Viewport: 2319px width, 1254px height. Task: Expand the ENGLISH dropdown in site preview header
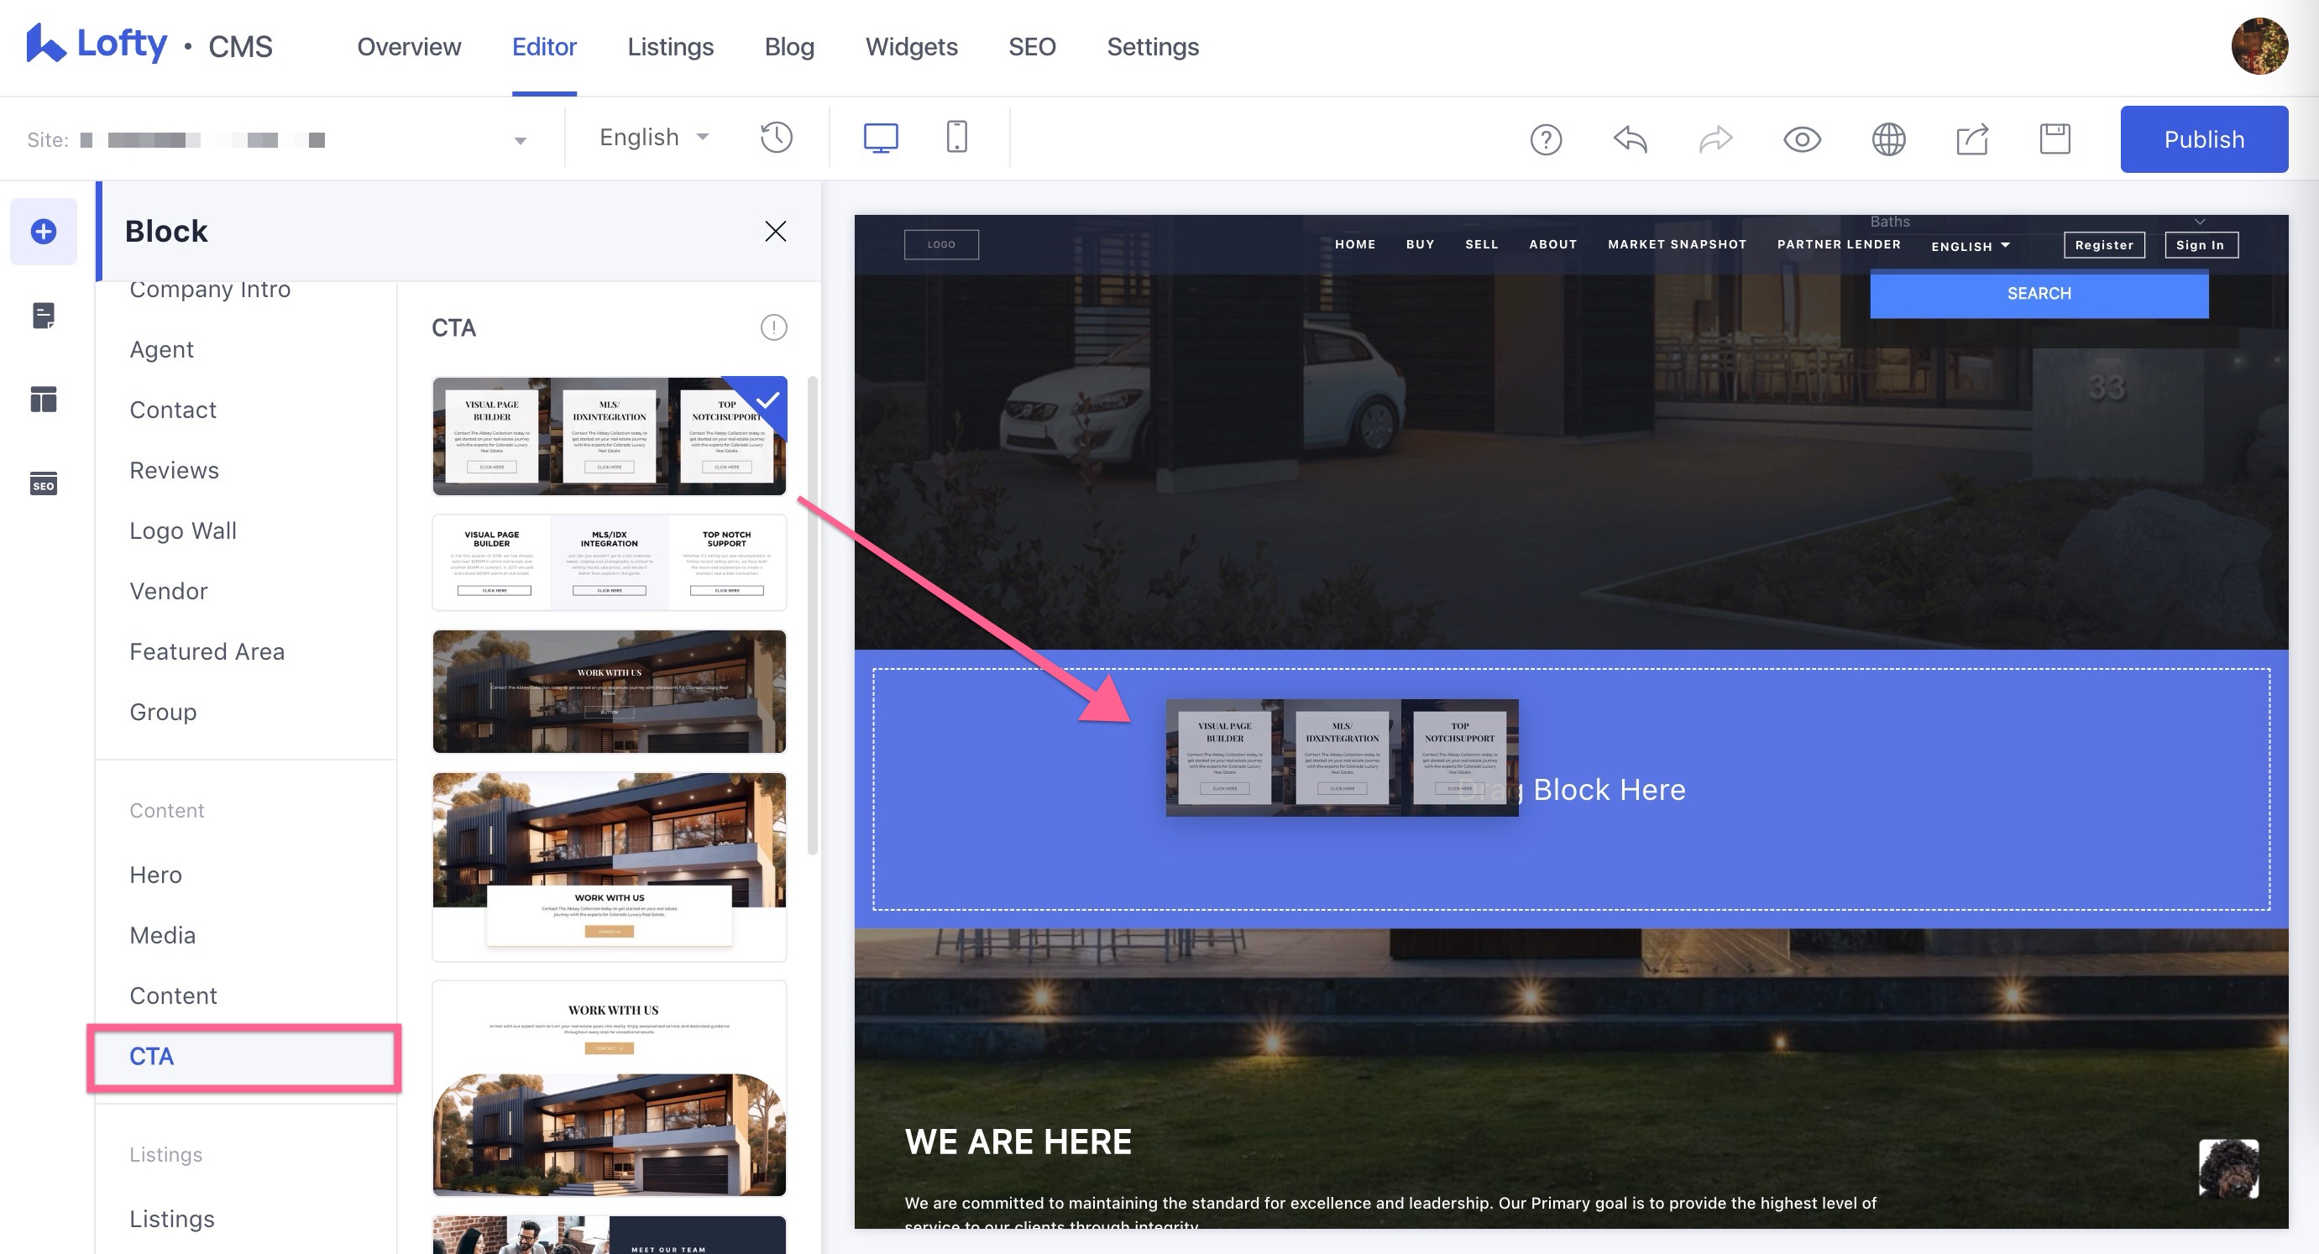[x=1971, y=246]
